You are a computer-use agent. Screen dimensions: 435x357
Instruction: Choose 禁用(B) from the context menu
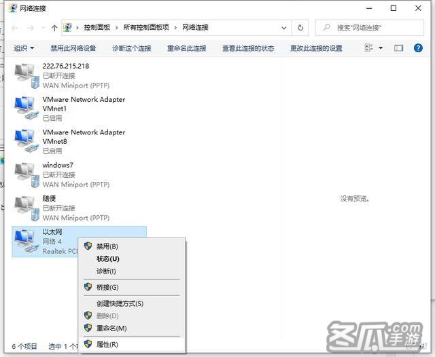tap(131, 246)
